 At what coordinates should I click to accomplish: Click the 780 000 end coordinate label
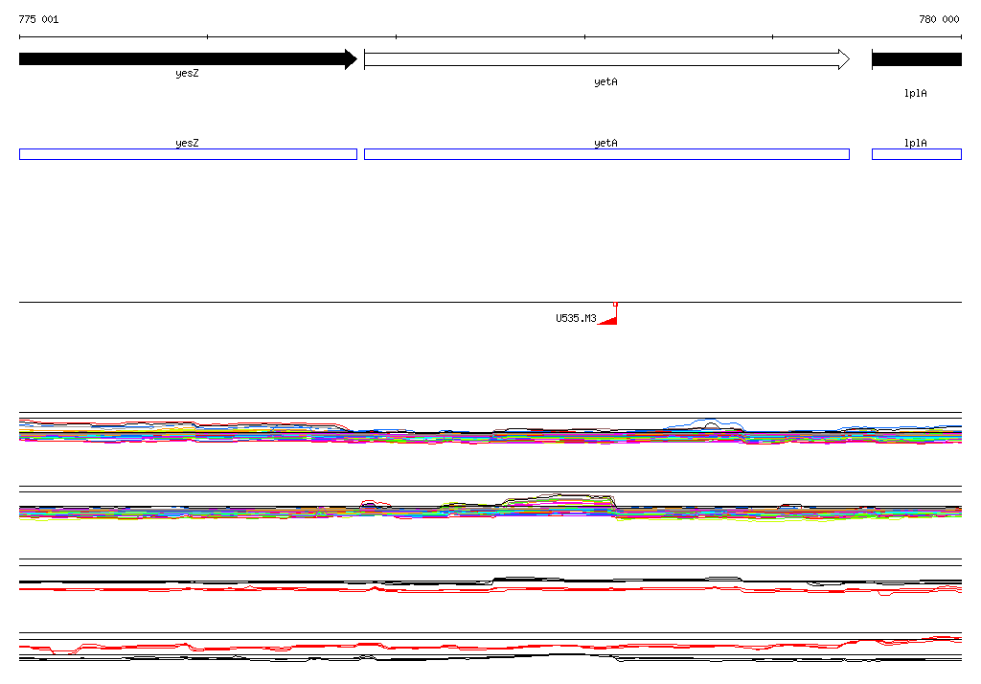[939, 19]
